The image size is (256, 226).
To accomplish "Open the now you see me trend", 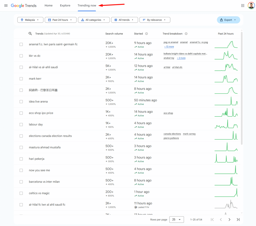I will click(x=39, y=170).
